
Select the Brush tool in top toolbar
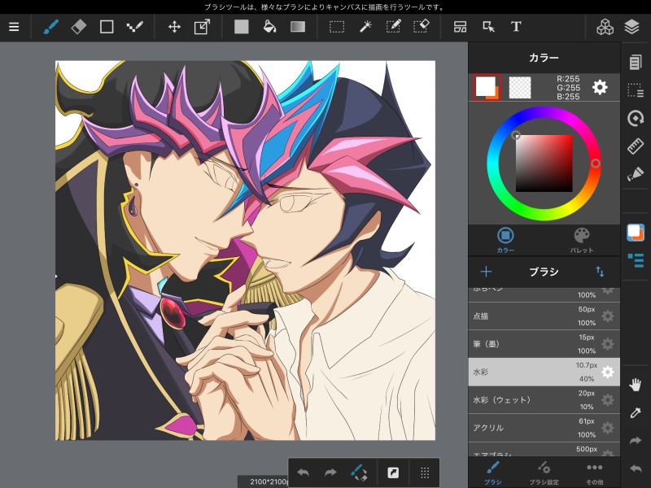pyautogui.click(x=50, y=27)
